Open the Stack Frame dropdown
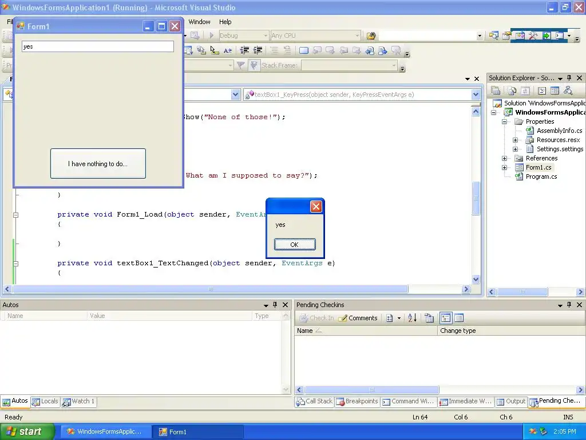Screen dimensions: 586x440 349,65
